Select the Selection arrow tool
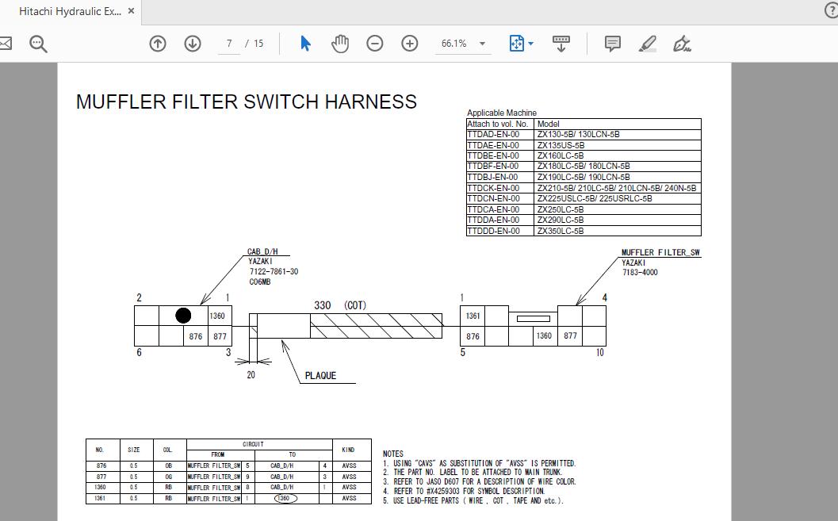The image size is (838, 521). click(304, 44)
